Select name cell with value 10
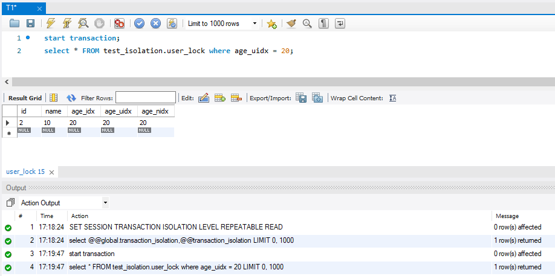This screenshot has width=555, height=276. (x=54, y=123)
